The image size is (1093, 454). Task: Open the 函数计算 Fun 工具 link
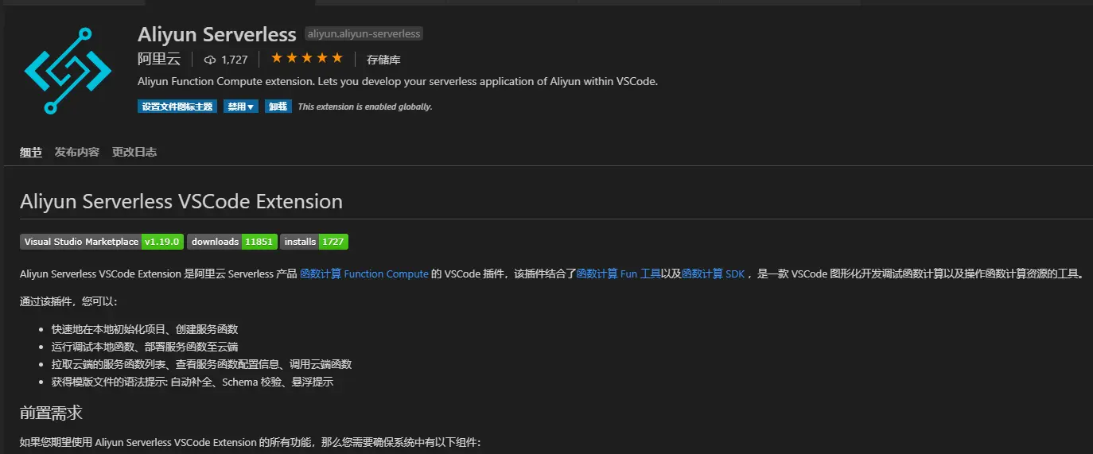pyautogui.click(x=618, y=274)
